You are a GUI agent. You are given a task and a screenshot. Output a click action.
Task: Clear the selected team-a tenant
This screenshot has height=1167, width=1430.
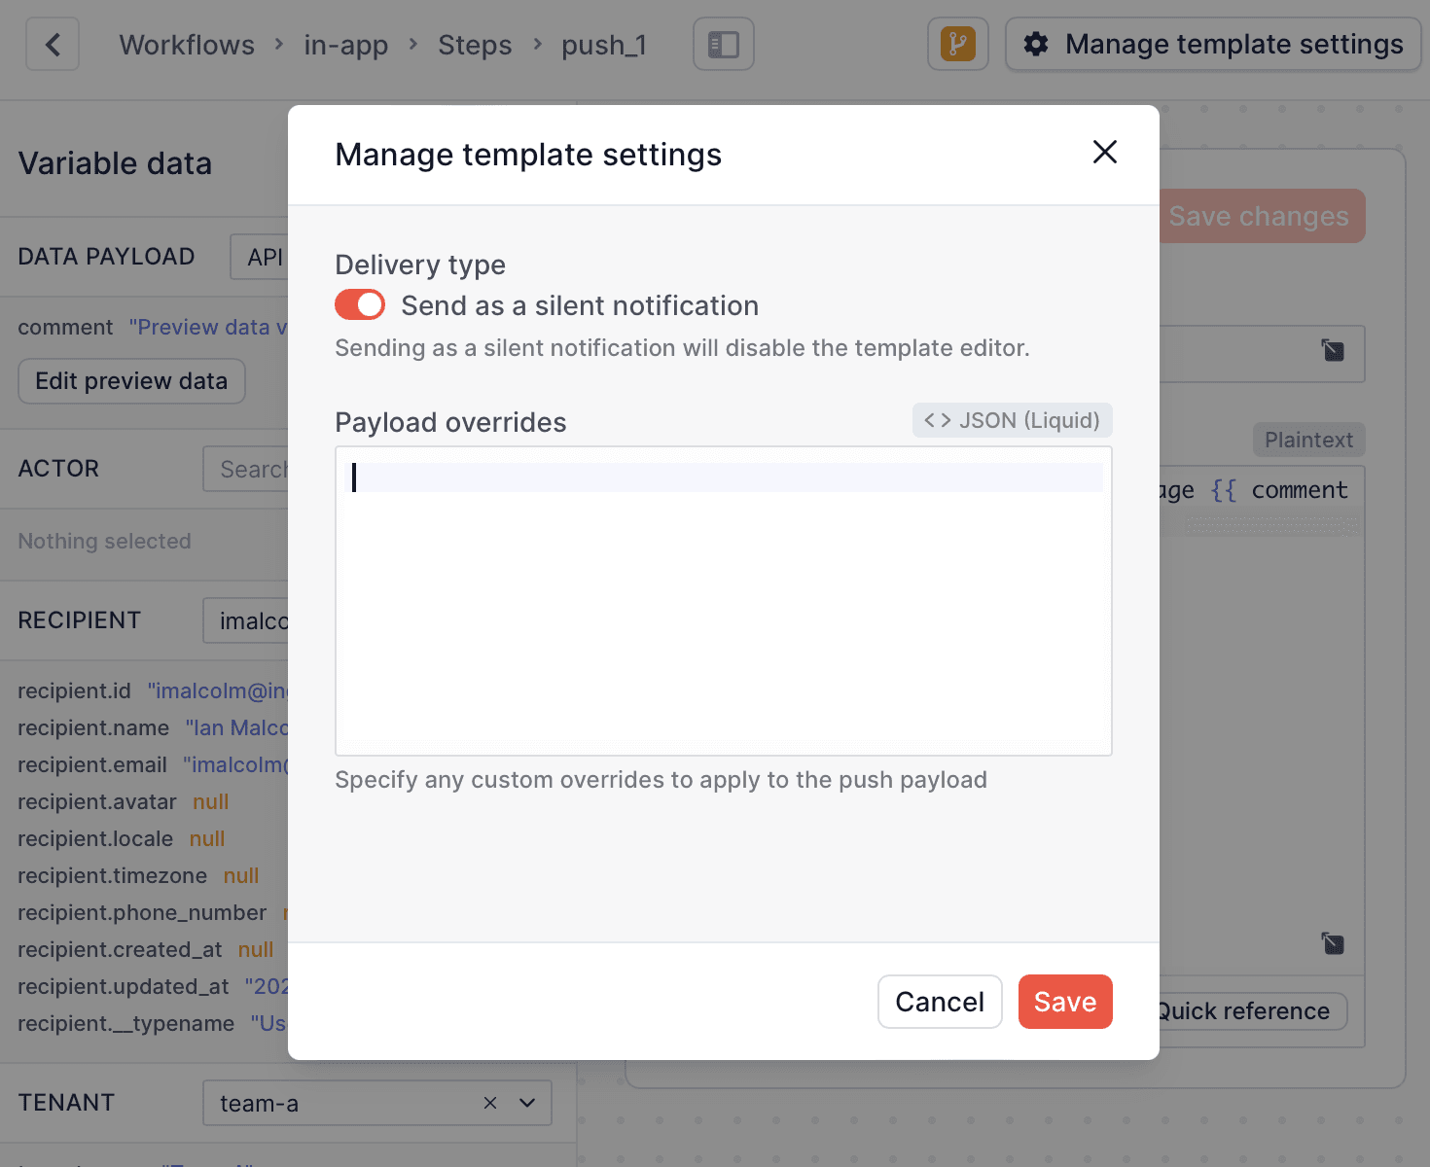coord(490,1103)
